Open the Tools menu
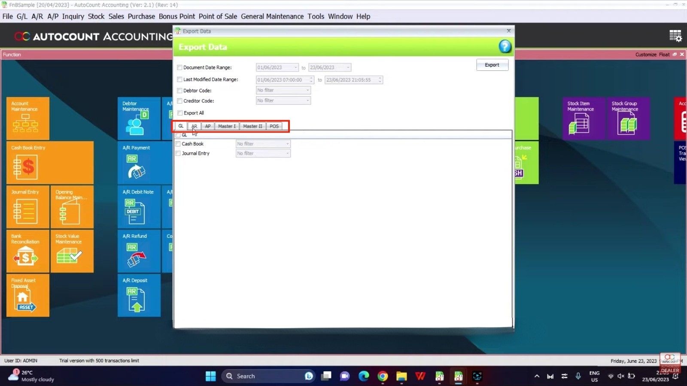 tap(316, 16)
